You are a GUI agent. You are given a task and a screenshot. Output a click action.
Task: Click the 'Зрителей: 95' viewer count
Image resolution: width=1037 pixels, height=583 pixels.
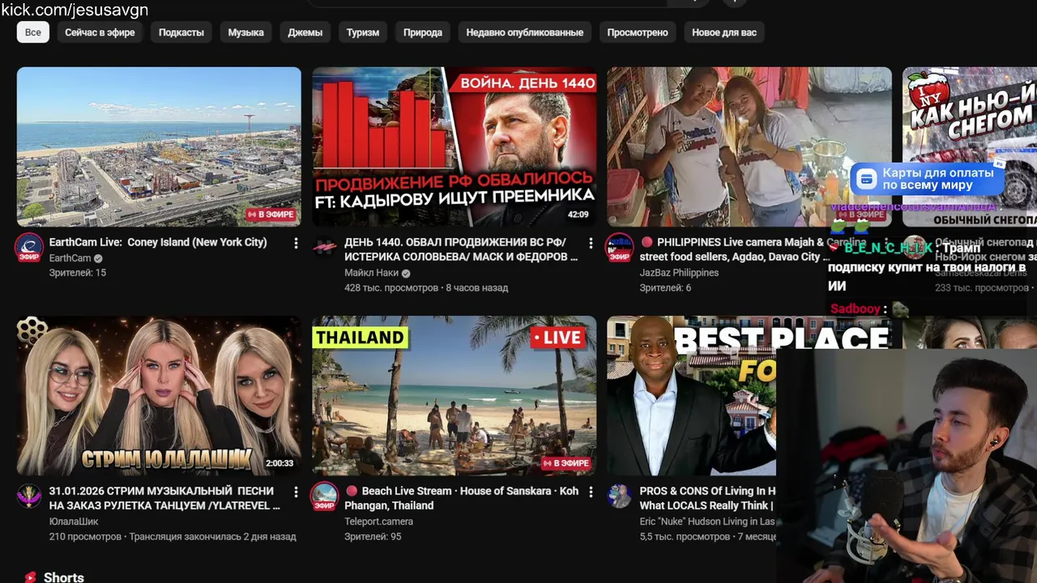(x=373, y=536)
